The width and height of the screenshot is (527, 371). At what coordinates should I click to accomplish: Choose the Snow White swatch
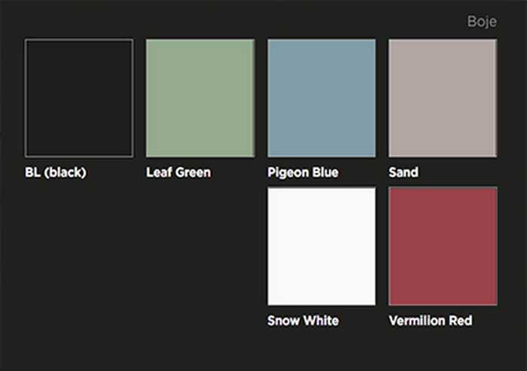pos(321,246)
